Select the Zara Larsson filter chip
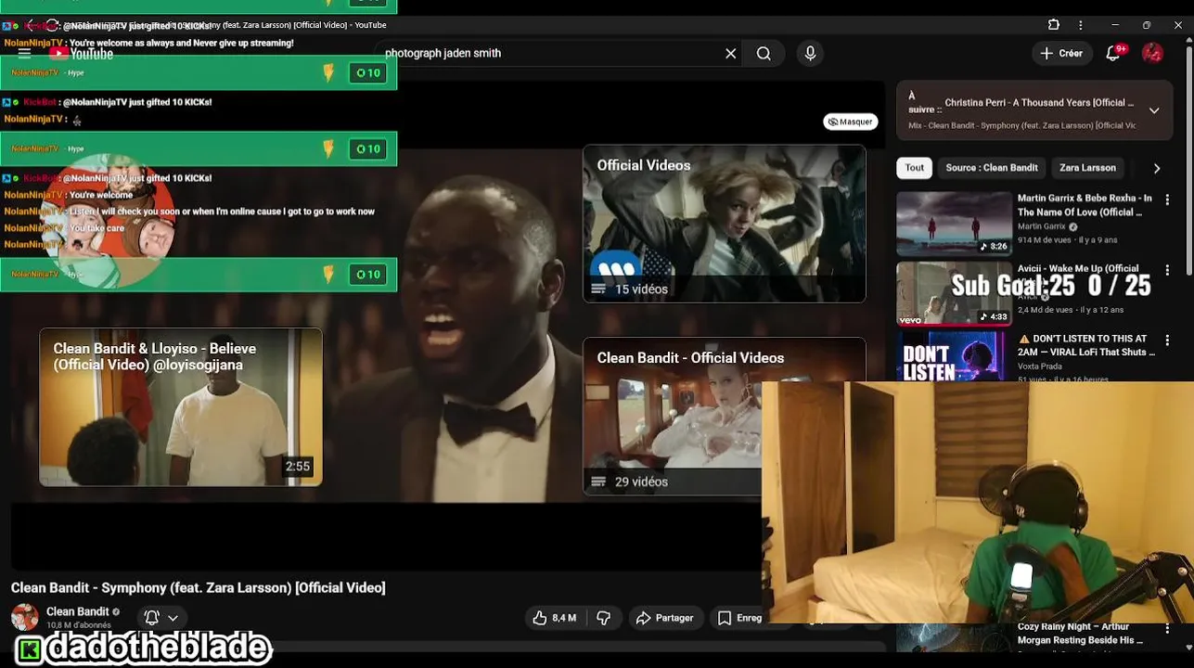1194x668 pixels. 1087,168
